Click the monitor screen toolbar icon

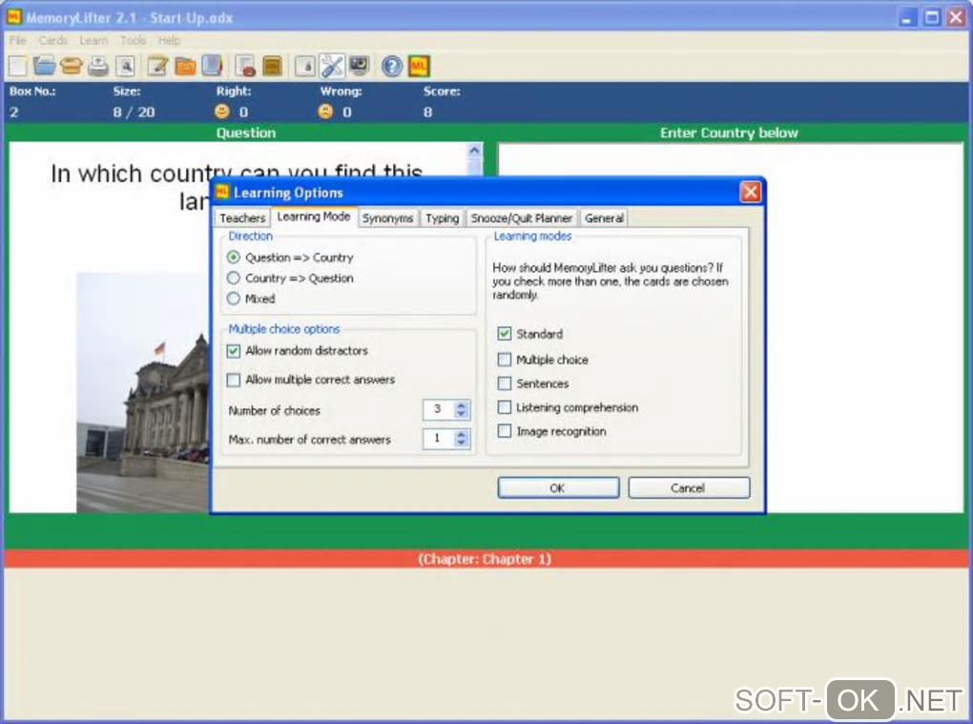(x=359, y=66)
